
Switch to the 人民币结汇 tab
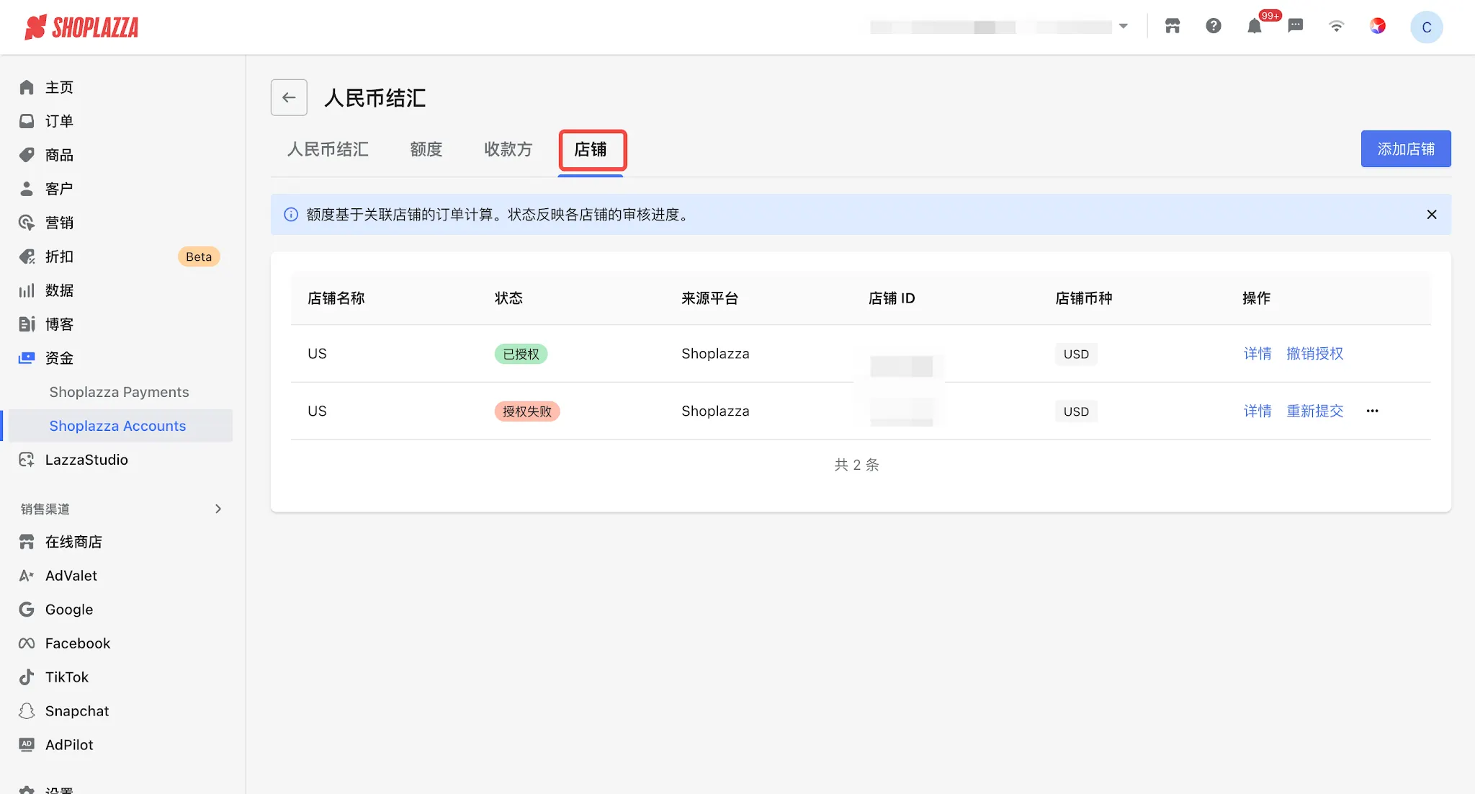[x=328, y=149]
